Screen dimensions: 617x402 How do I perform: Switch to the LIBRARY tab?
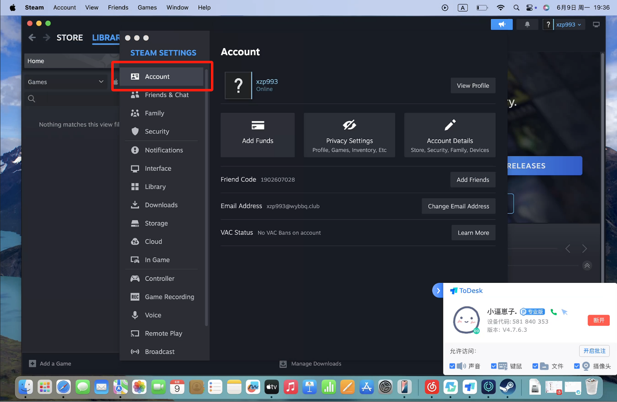106,38
